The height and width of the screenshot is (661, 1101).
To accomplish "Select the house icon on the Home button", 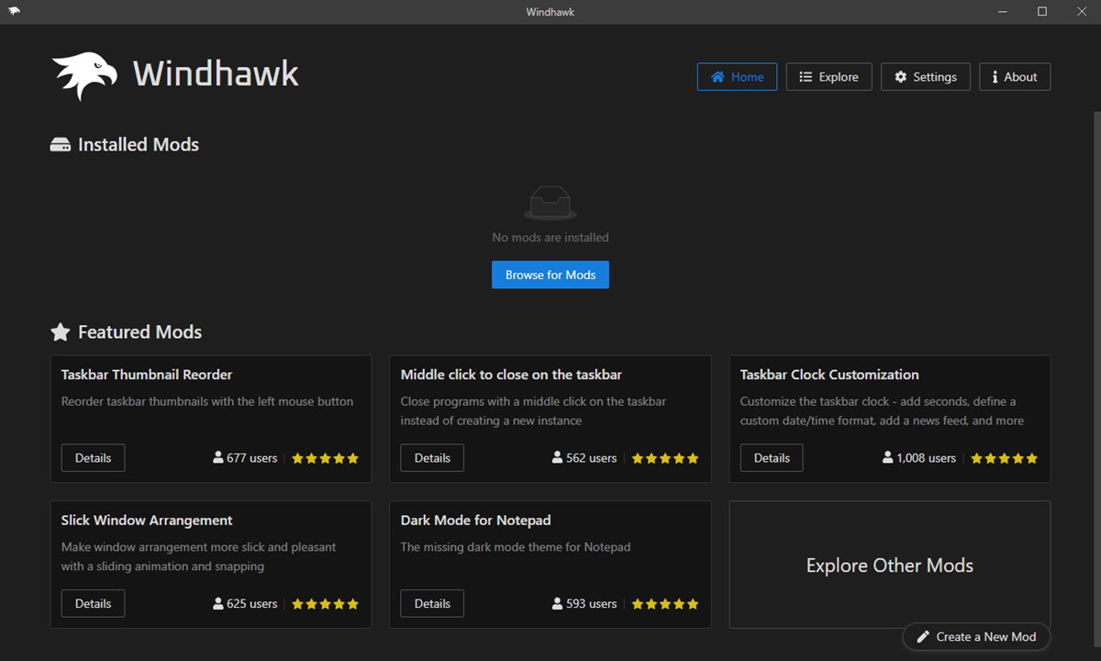I will tap(719, 76).
